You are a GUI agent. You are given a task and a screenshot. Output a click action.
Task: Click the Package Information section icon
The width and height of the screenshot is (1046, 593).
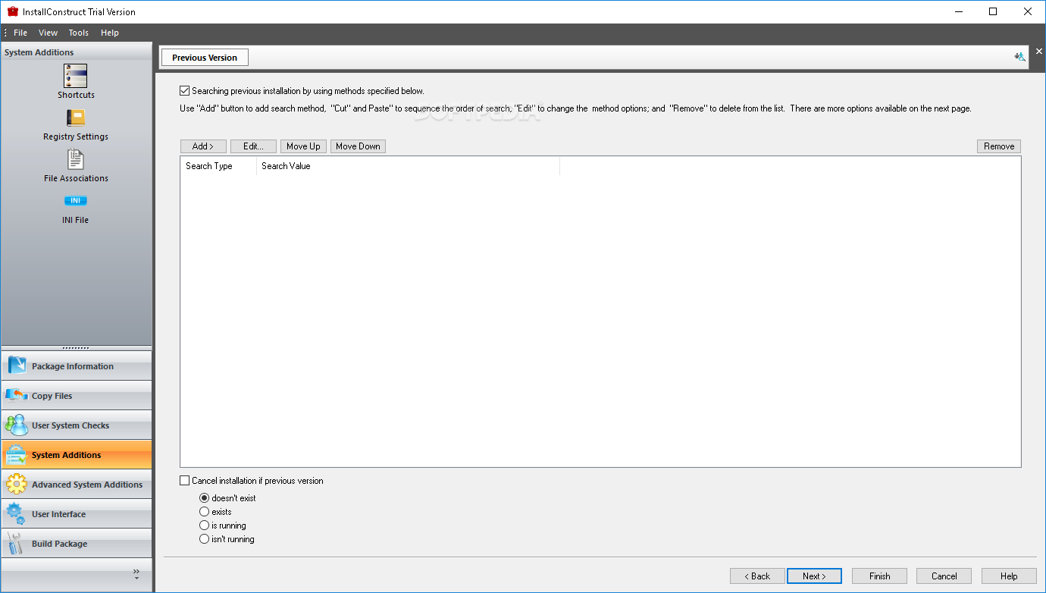point(17,366)
